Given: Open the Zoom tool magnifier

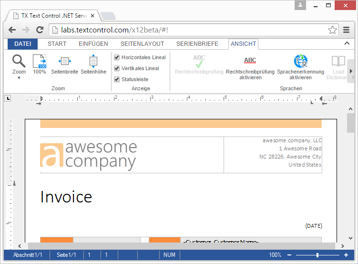Looking at the screenshot, I should point(19,61).
